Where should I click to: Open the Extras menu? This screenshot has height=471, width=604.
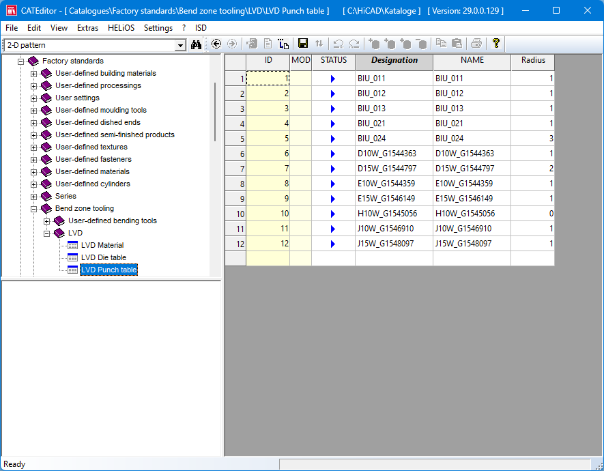pos(87,28)
